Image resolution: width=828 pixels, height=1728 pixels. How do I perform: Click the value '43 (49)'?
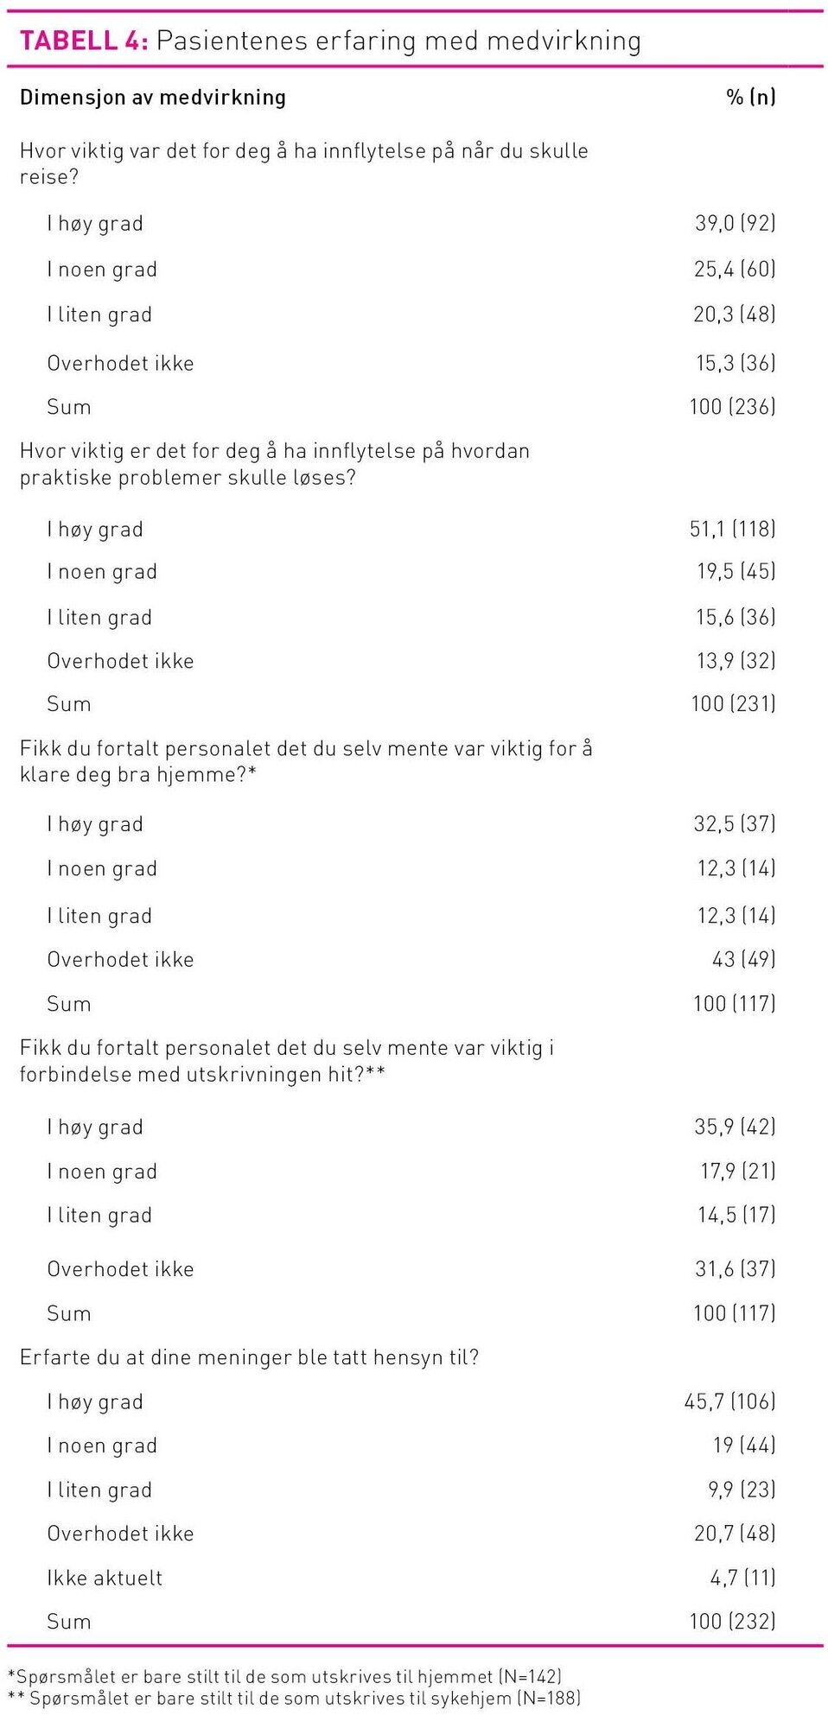click(x=743, y=959)
